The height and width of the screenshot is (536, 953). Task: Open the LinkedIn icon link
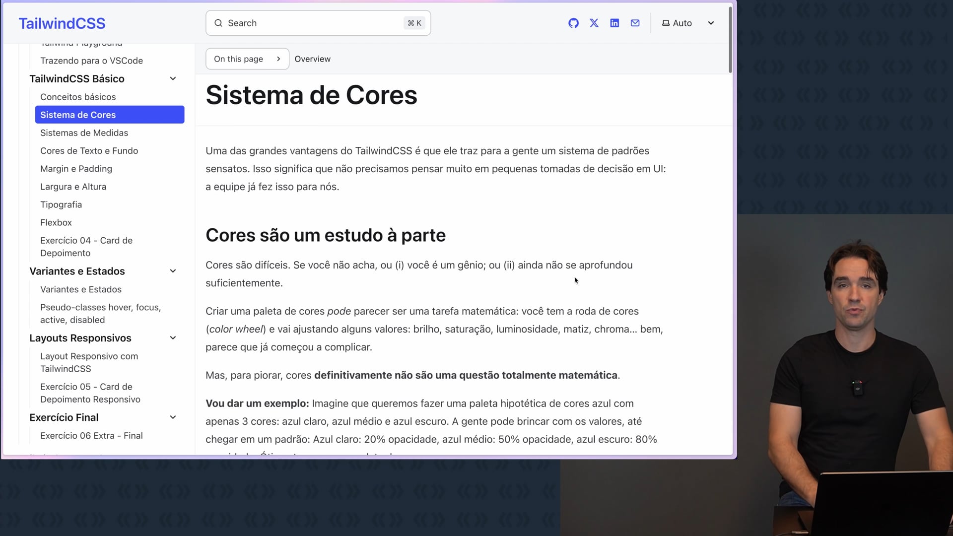[614, 23]
